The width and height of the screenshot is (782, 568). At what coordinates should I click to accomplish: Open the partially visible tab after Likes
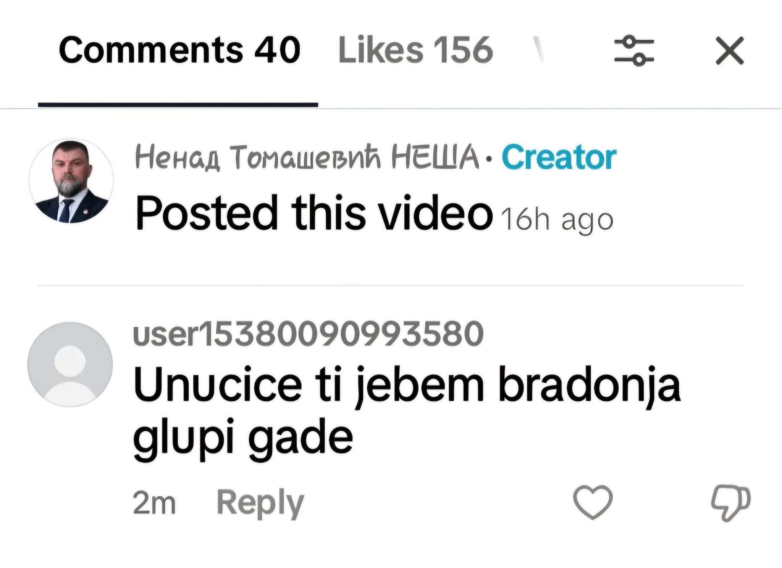click(x=538, y=49)
